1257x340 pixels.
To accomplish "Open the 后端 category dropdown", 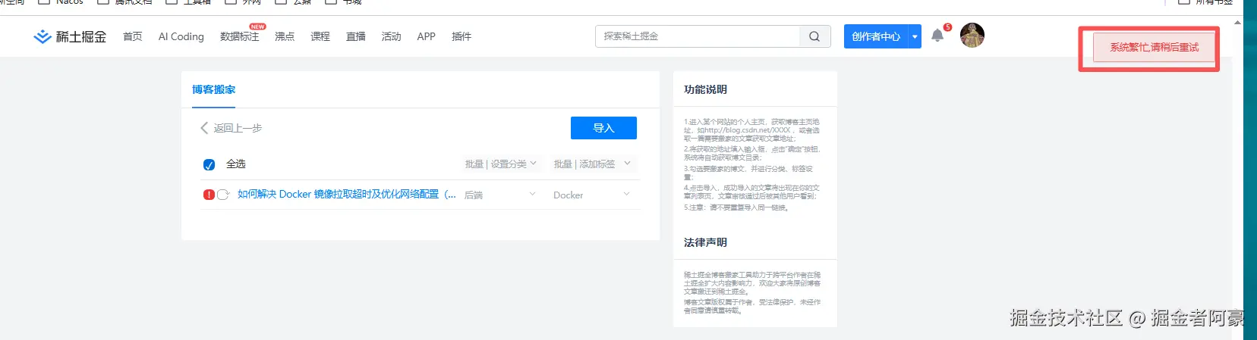I will point(500,195).
